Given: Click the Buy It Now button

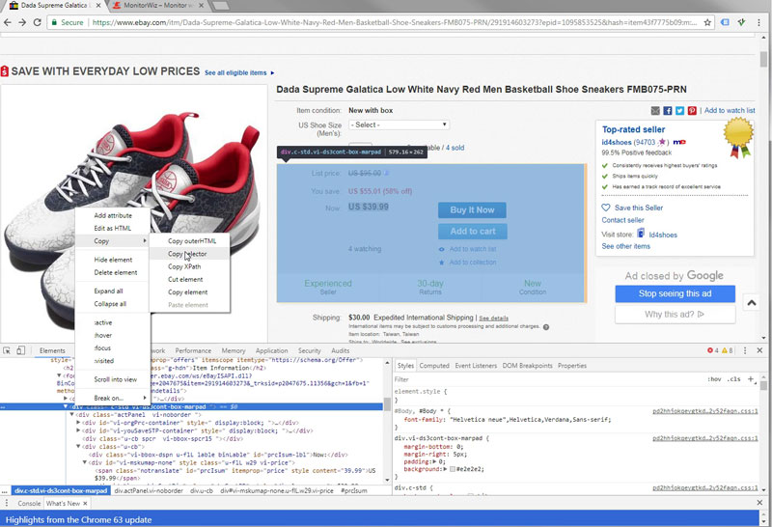Looking at the screenshot, I should pyautogui.click(x=472, y=209).
